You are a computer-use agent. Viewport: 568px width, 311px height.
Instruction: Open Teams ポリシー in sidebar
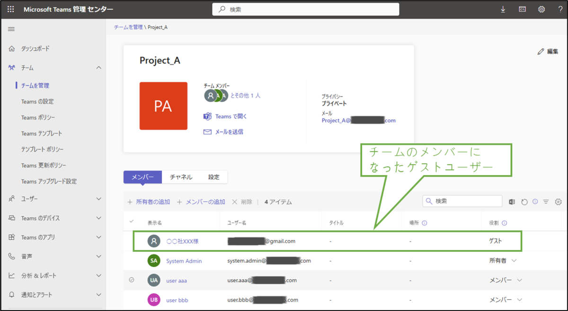(x=38, y=117)
